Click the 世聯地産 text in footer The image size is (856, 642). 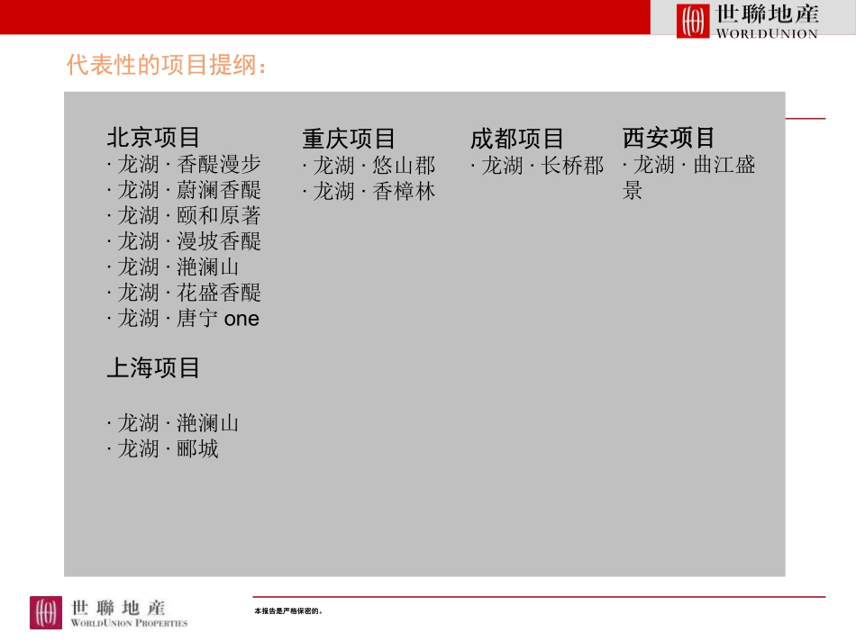[x=118, y=607]
